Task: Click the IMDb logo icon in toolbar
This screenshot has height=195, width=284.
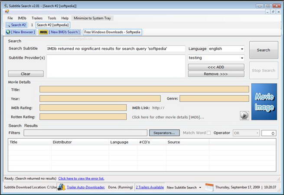Action: [x=43, y=32]
